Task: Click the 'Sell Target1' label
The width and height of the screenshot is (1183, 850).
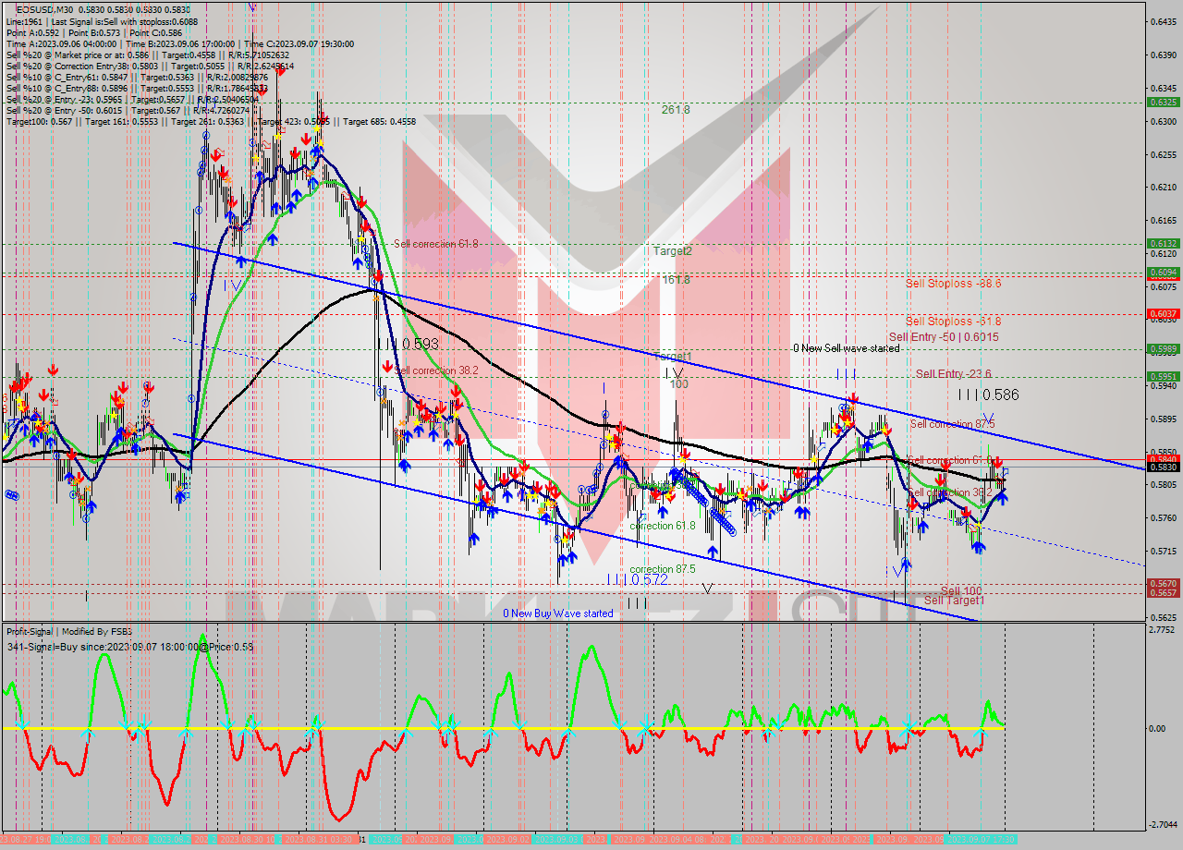Action: [x=954, y=601]
